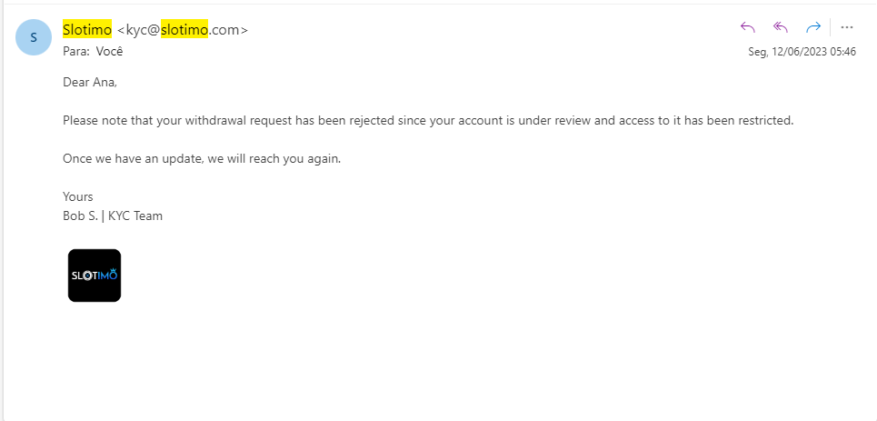Click the "Yours" closing line

(x=78, y=196)
